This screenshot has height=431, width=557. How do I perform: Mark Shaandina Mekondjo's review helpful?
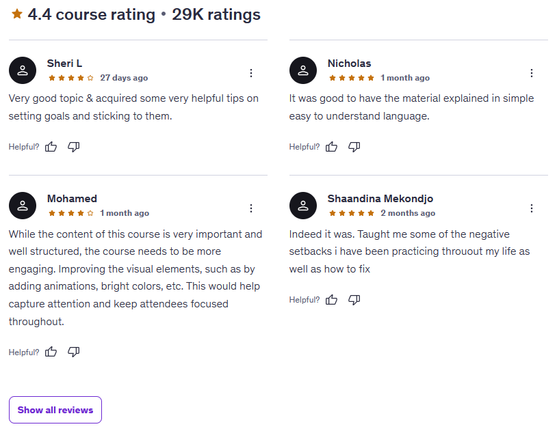332,300
